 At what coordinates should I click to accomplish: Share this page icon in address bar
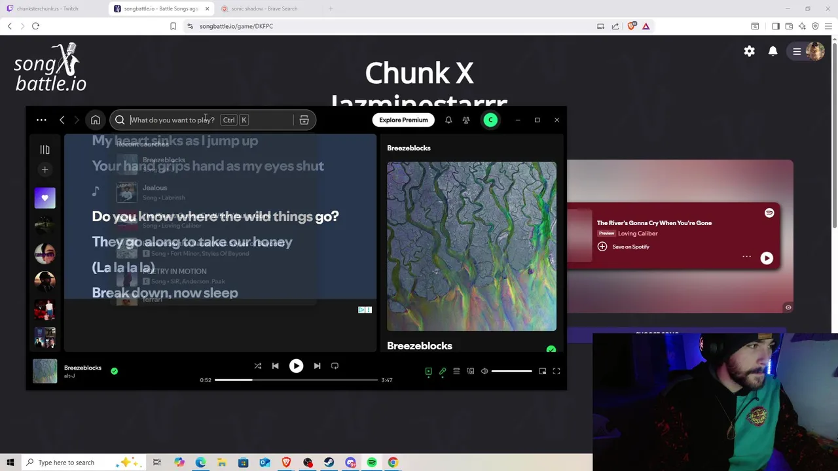pos(615,26)
